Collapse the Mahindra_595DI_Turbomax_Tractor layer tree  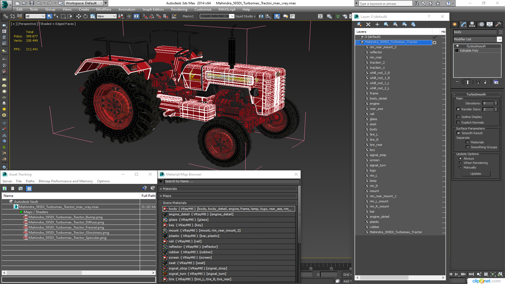pyautogui.click(x=357, y=42)
